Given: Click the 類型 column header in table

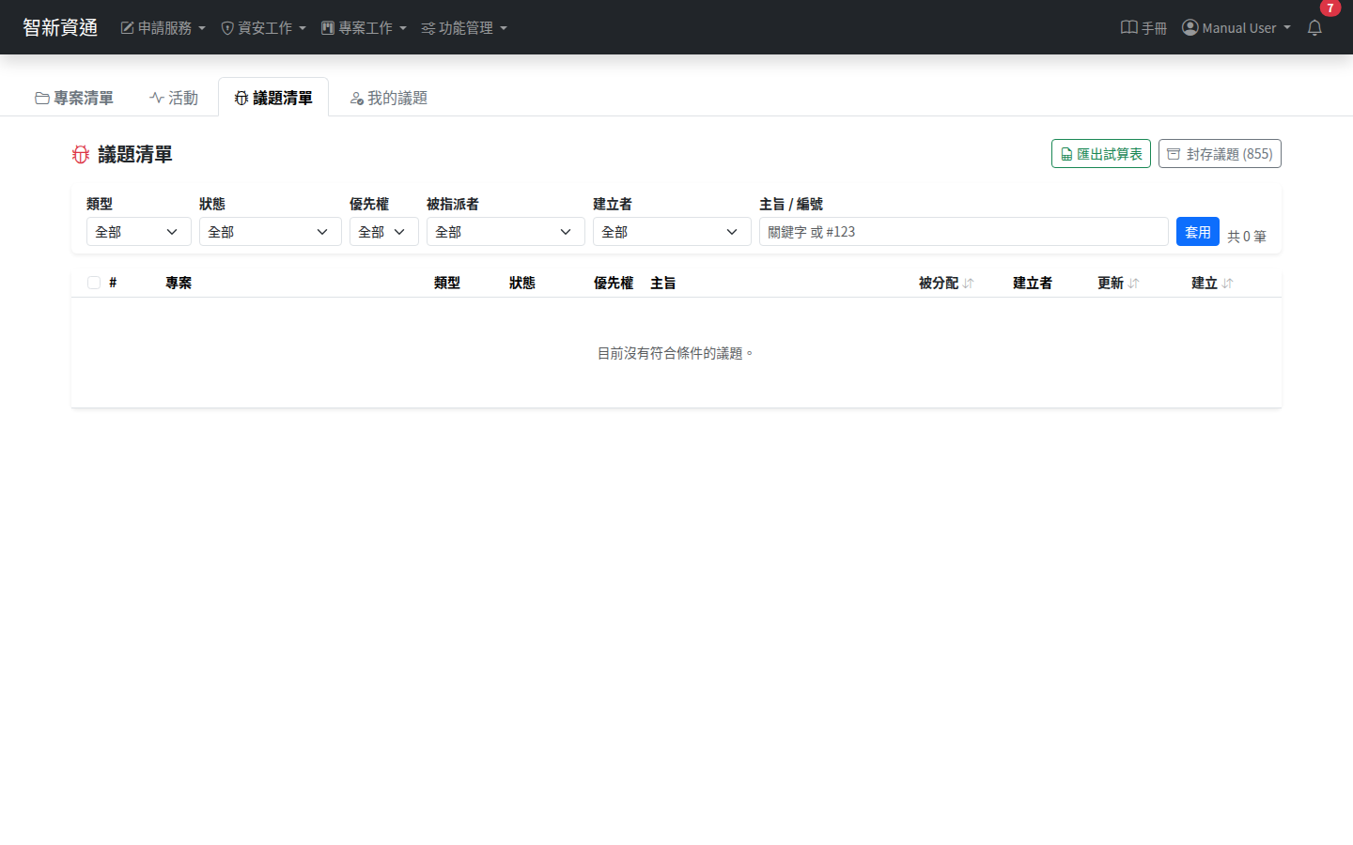Looking at the screenshot, I should coord(447,283).
